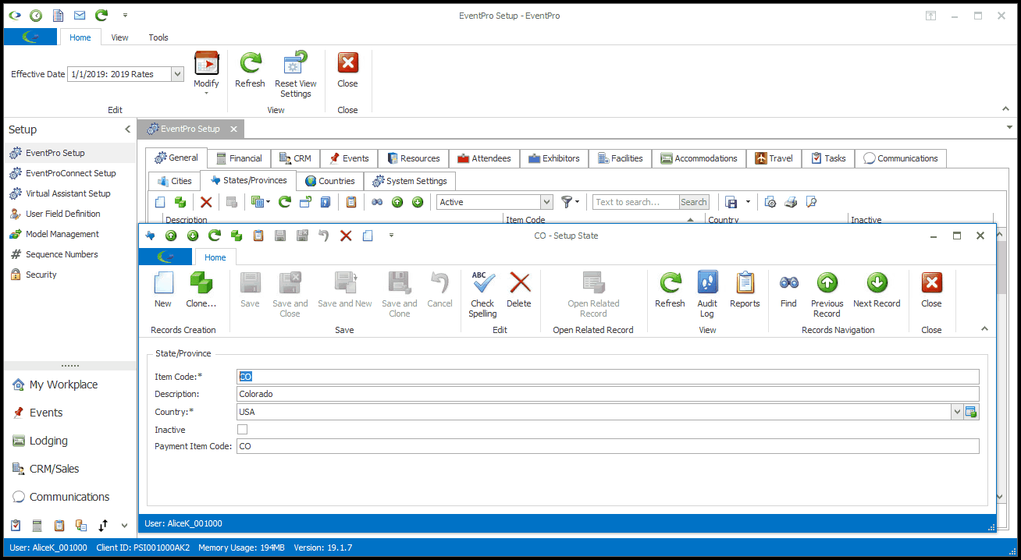Collapse the Setup State ribbon
This screenshot has height=560, width=1021.
tap(984, 329)
